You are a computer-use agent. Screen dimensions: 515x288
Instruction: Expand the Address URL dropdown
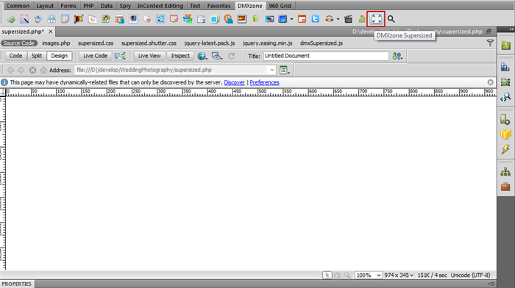click(x=271, y=71)
